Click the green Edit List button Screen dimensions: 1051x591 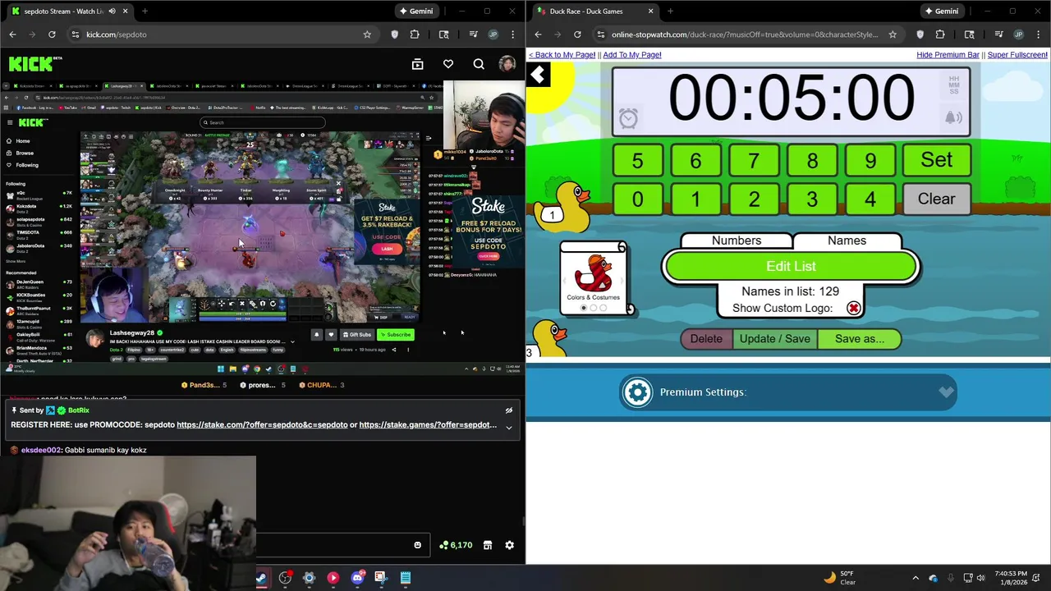pos(791,267)
